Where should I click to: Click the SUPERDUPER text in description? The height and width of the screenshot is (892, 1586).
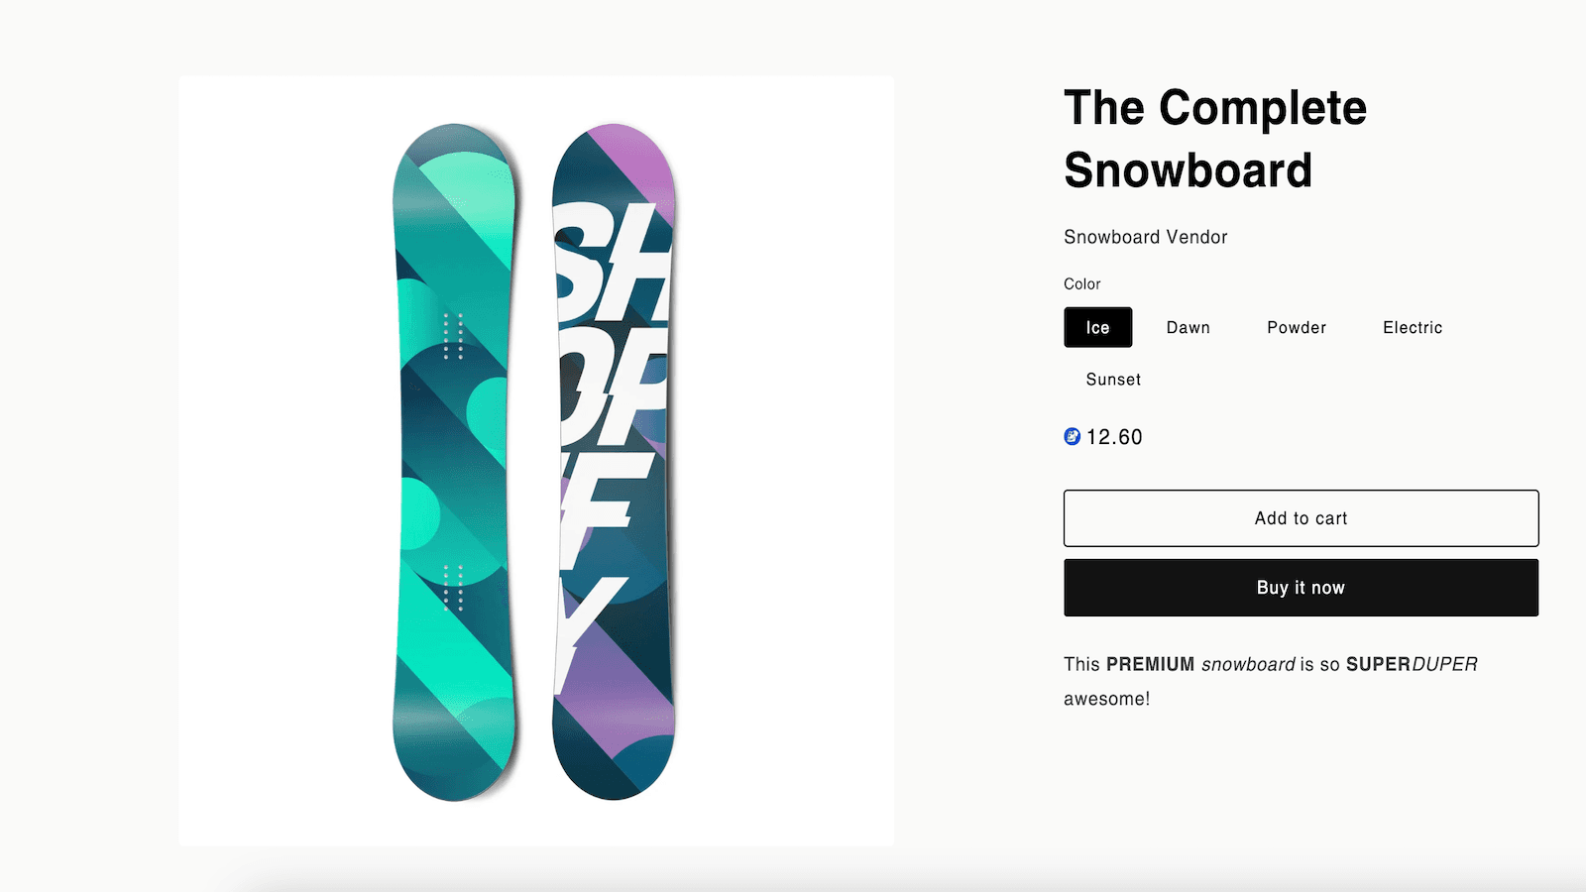point(1411,664)
